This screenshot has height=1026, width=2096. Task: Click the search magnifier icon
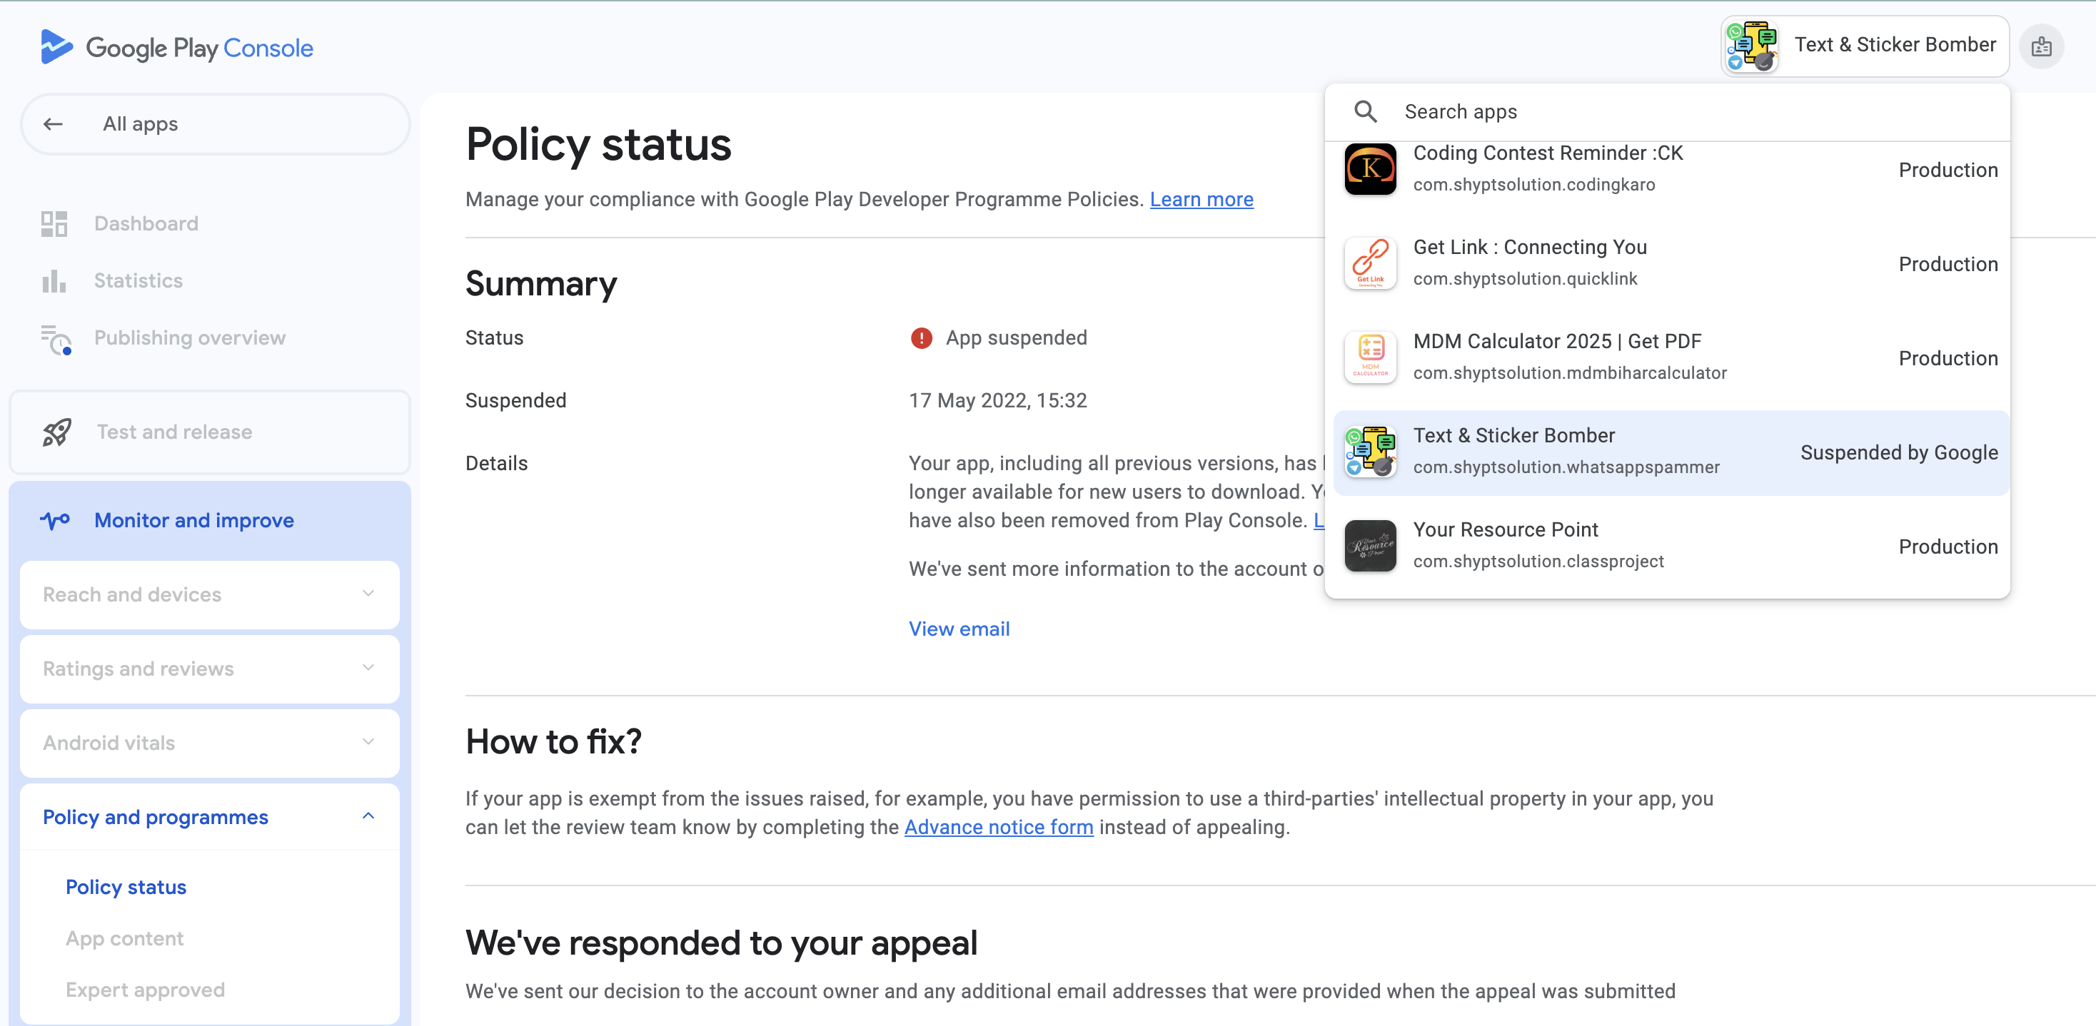1366,111
